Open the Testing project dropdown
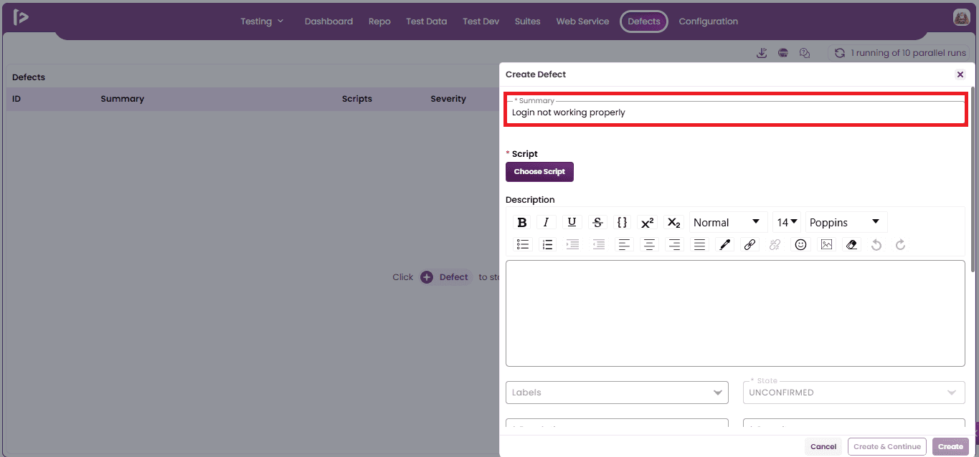This screenshot has height=457, width=979. (x=263, y=21)
